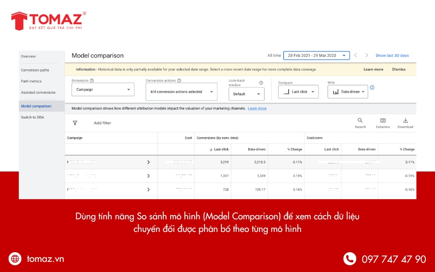The height and width of the screenshot is (272, 435).
Task: Dismiss the information banner
Action: pos(399,70)
